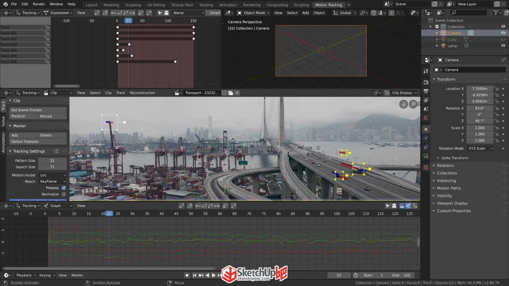
Task: Open new clip folder icon next to Transport clip
Action: click(231, 93)
